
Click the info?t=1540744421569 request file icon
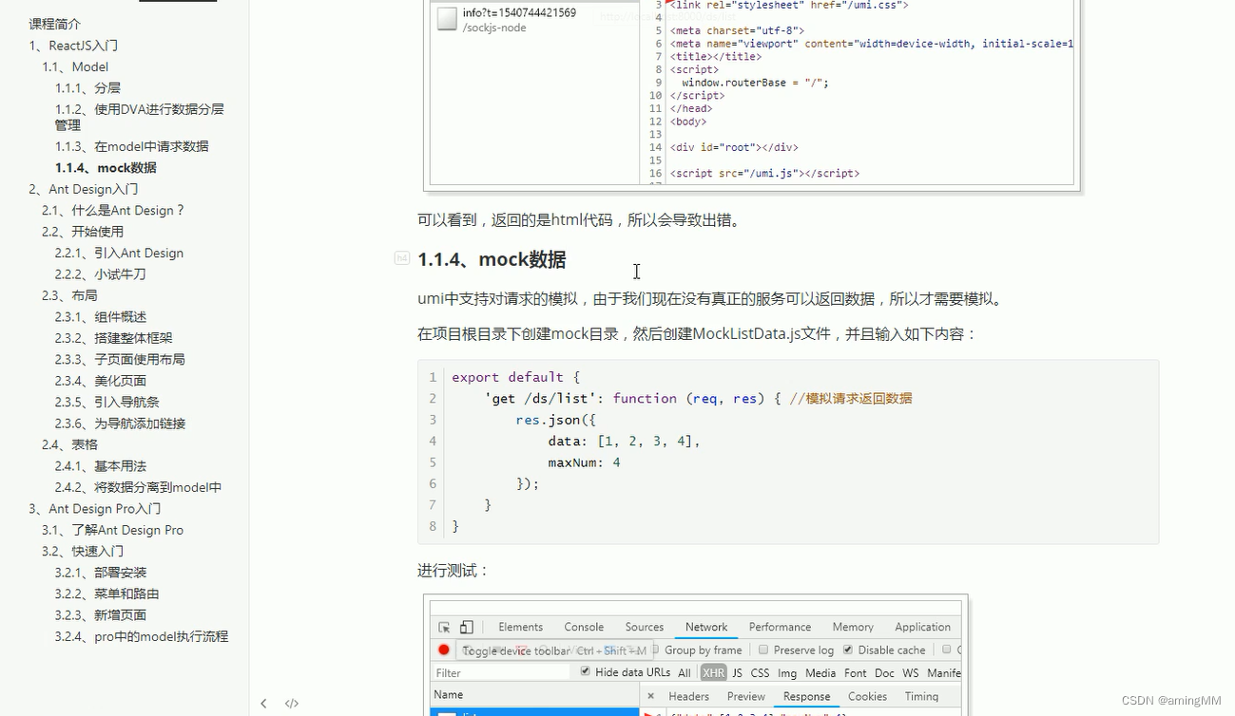[447, 19]
